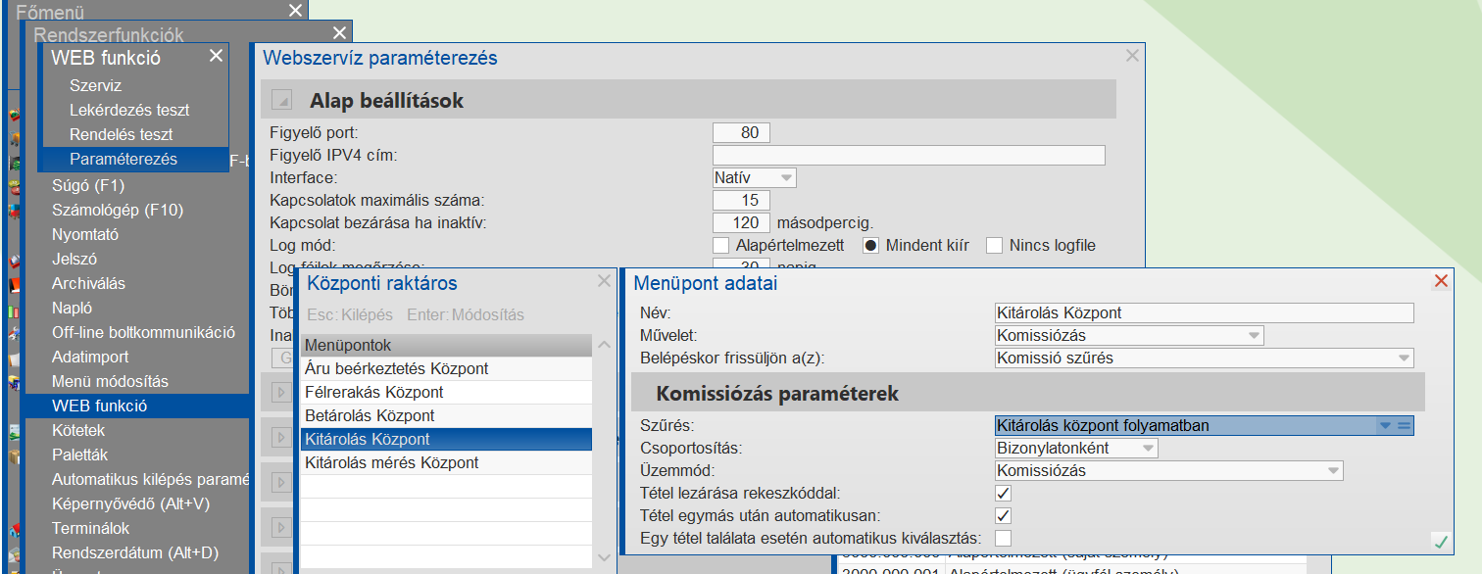Image resolution: width=1482 pixels, height=574 pixels.
Task: Click the Figyelő port field
Action: click(742, 132)
